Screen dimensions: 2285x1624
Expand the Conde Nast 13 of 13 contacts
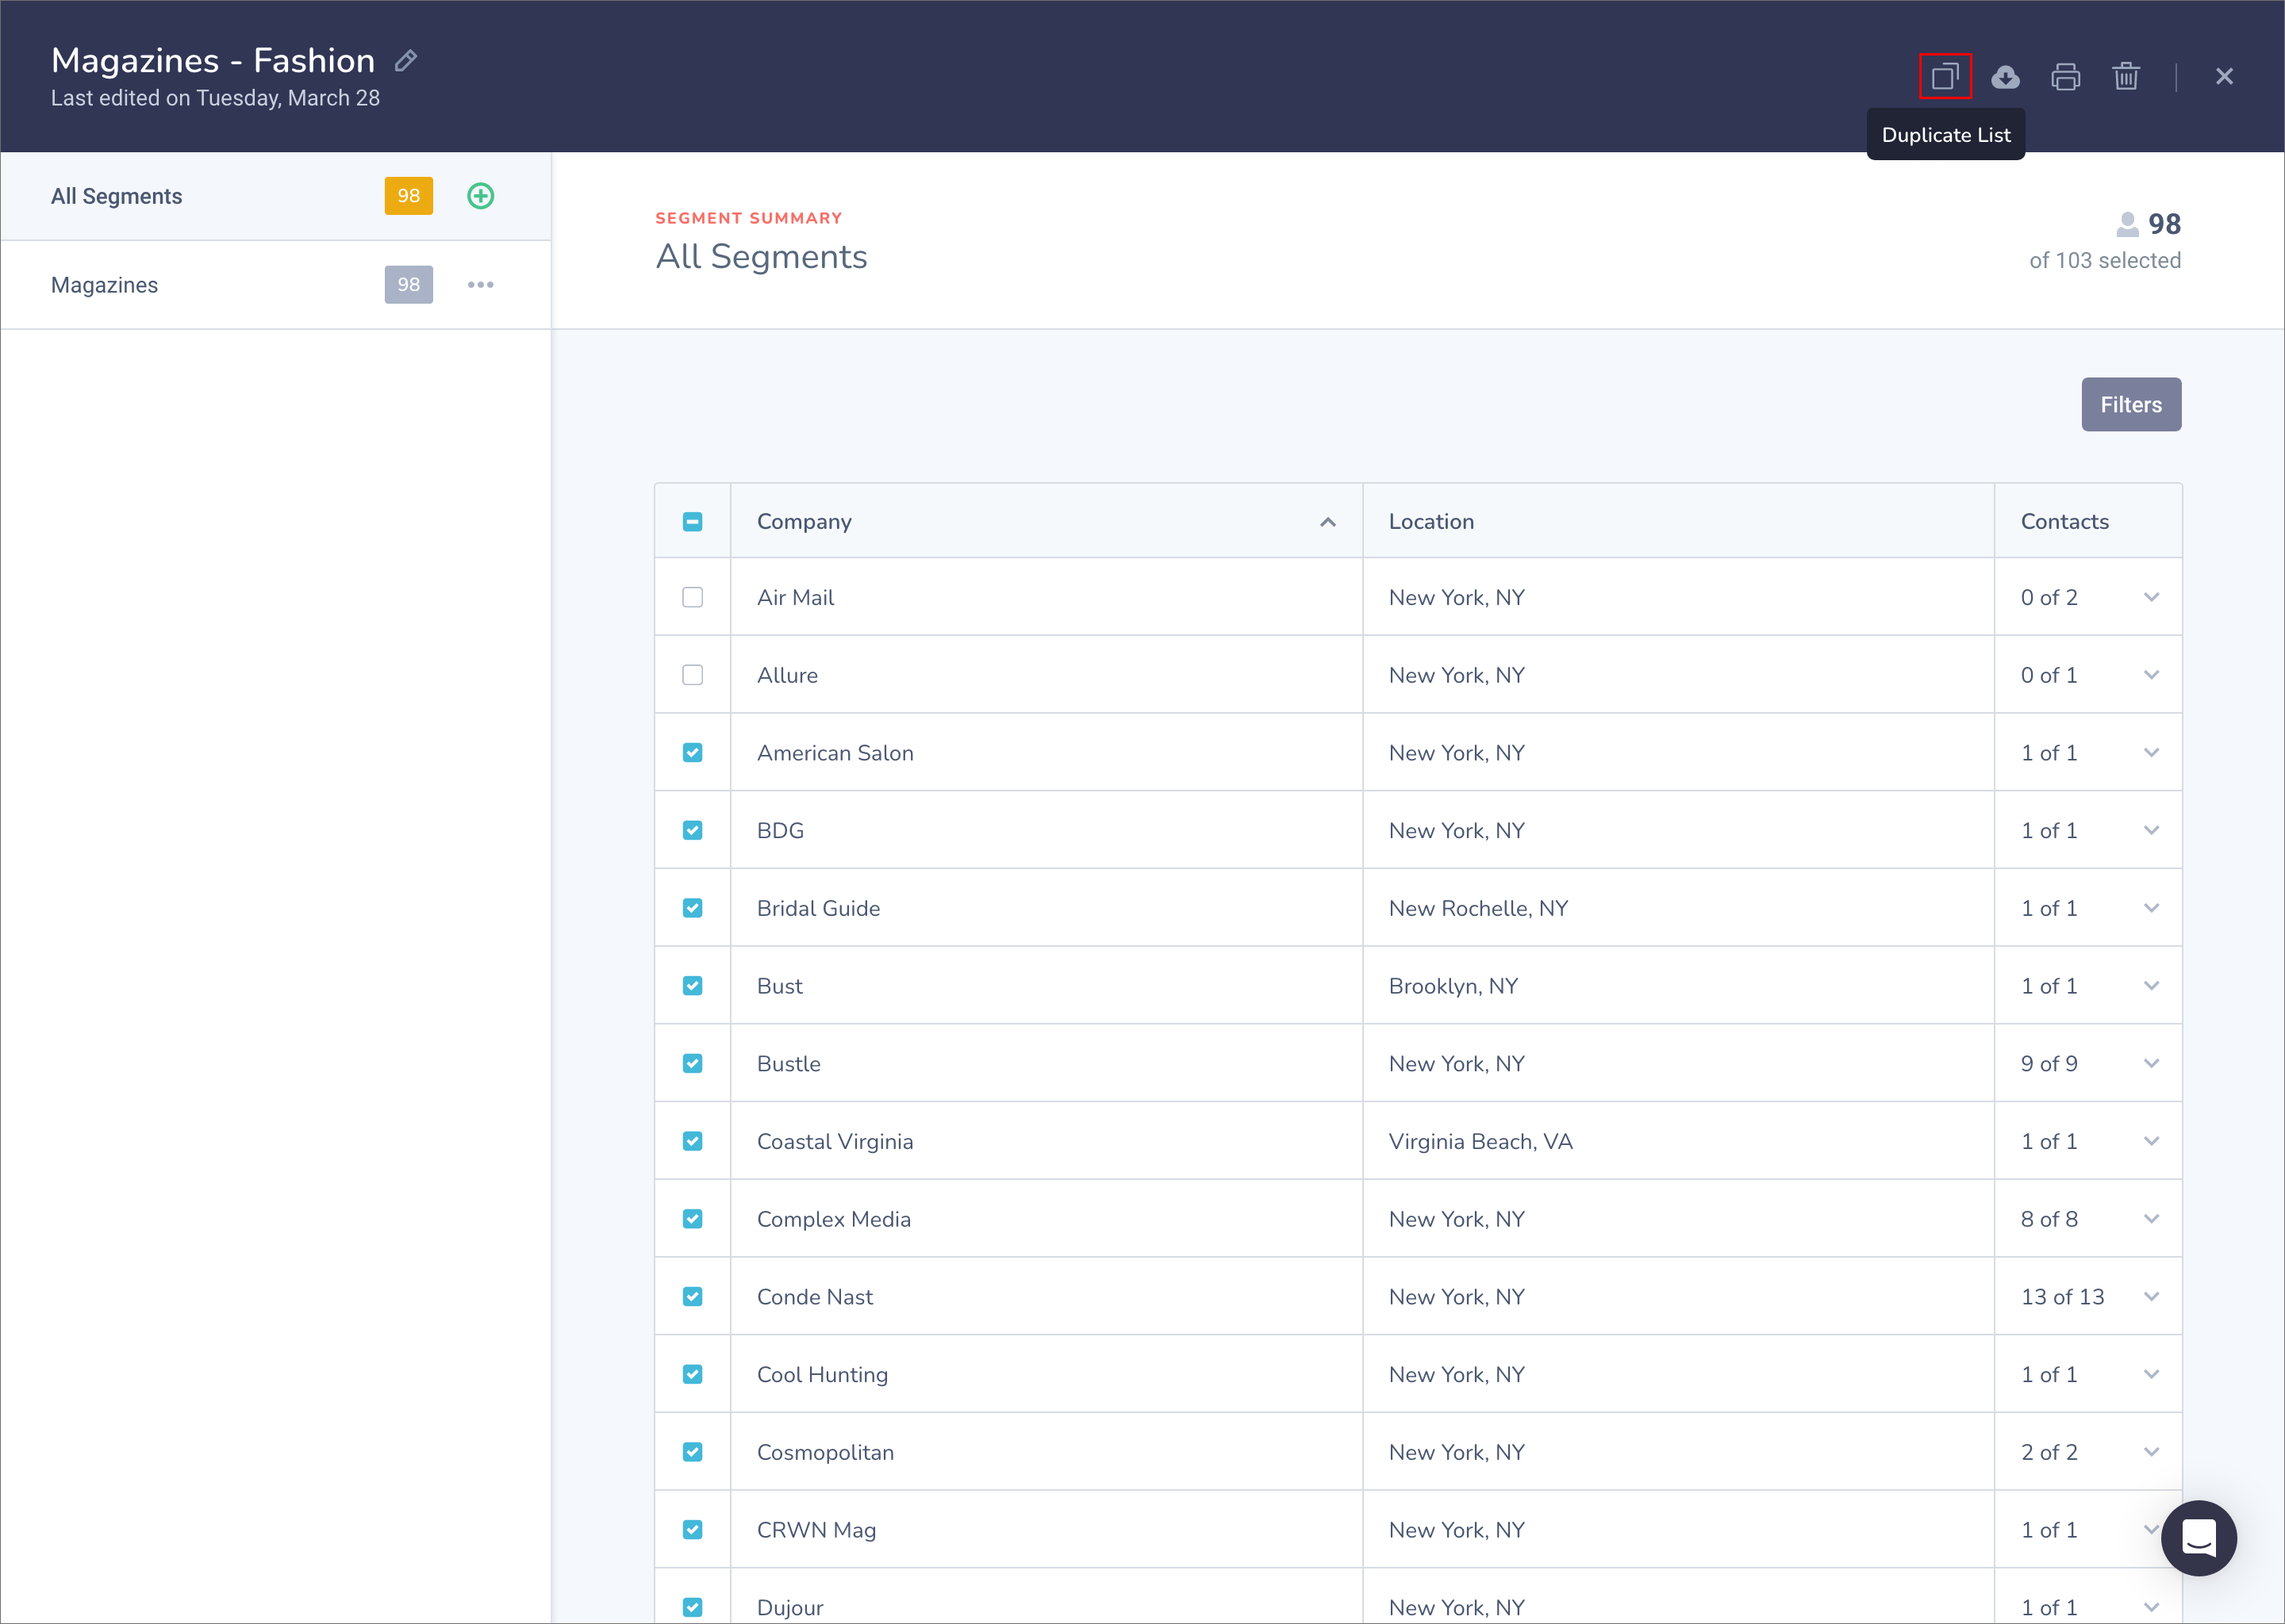tap(2151, 1296)
